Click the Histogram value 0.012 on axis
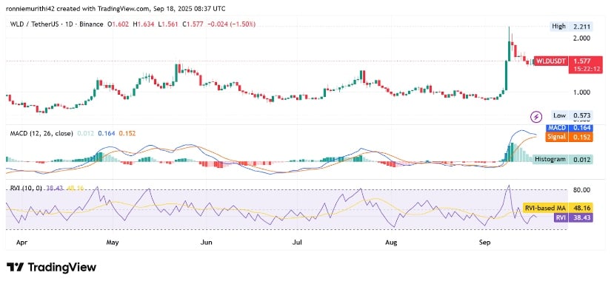This screenshot has width=611, height=284. click(x=581, y=159)
